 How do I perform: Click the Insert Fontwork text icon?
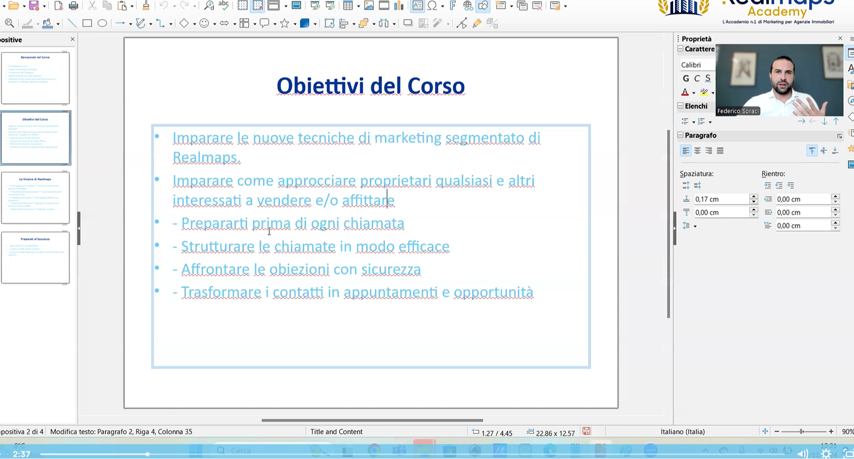click(453, 6)
